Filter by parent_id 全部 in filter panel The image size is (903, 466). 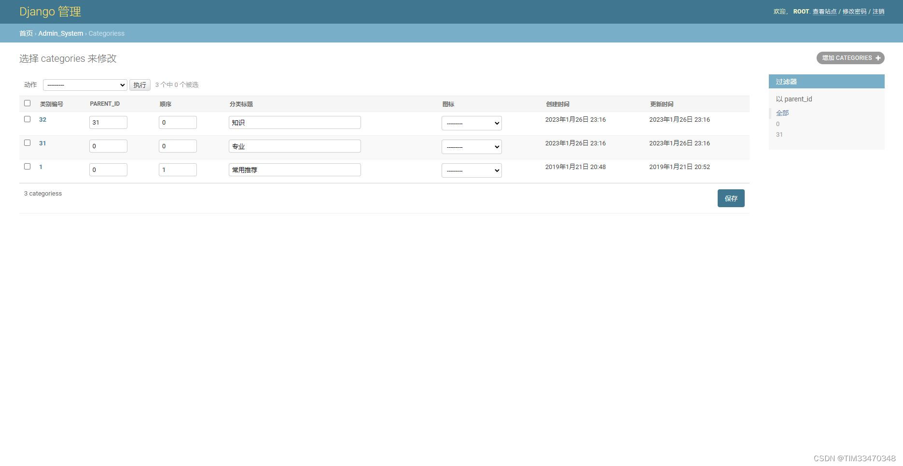click(782, 113)
